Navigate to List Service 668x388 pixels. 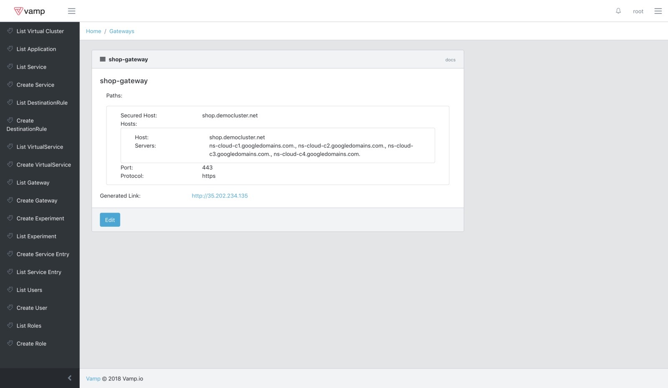coord(40,67)
